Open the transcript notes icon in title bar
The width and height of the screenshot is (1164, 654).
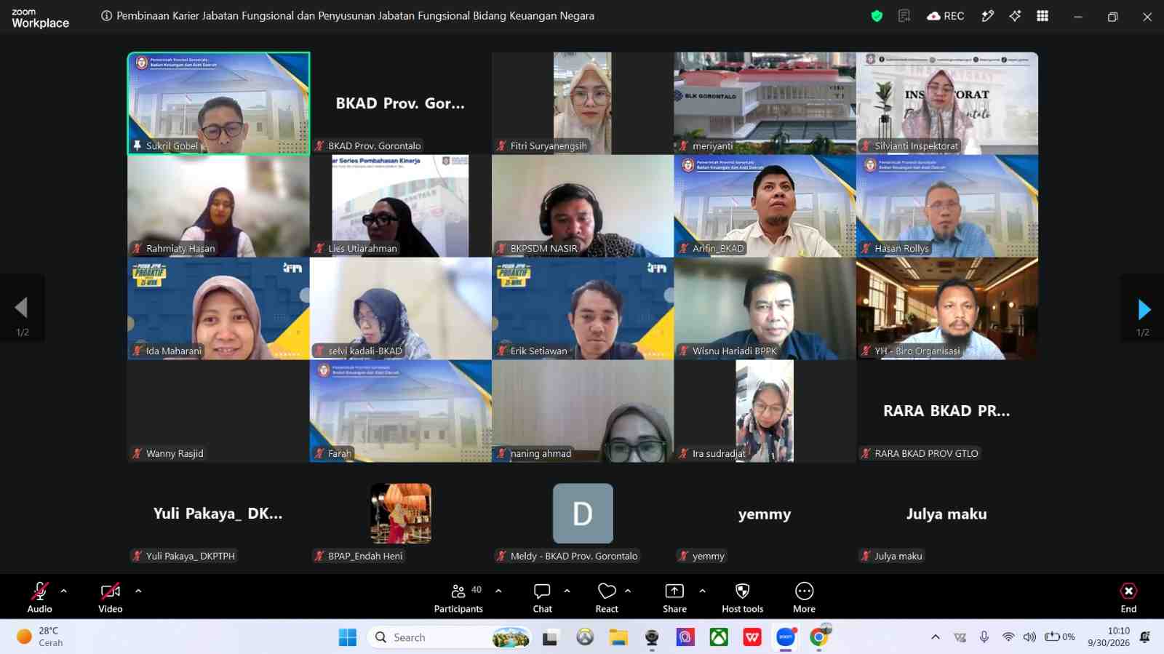click(904, 16)
